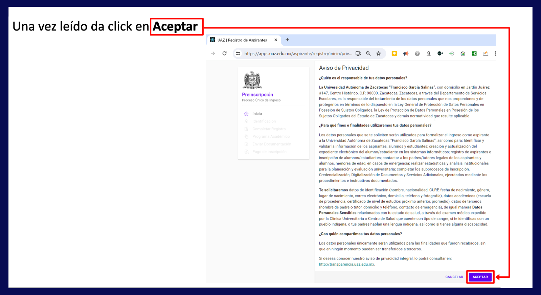541x295 pixels.
Task: Click the install app icon in address bar
Action: (358, 53)
